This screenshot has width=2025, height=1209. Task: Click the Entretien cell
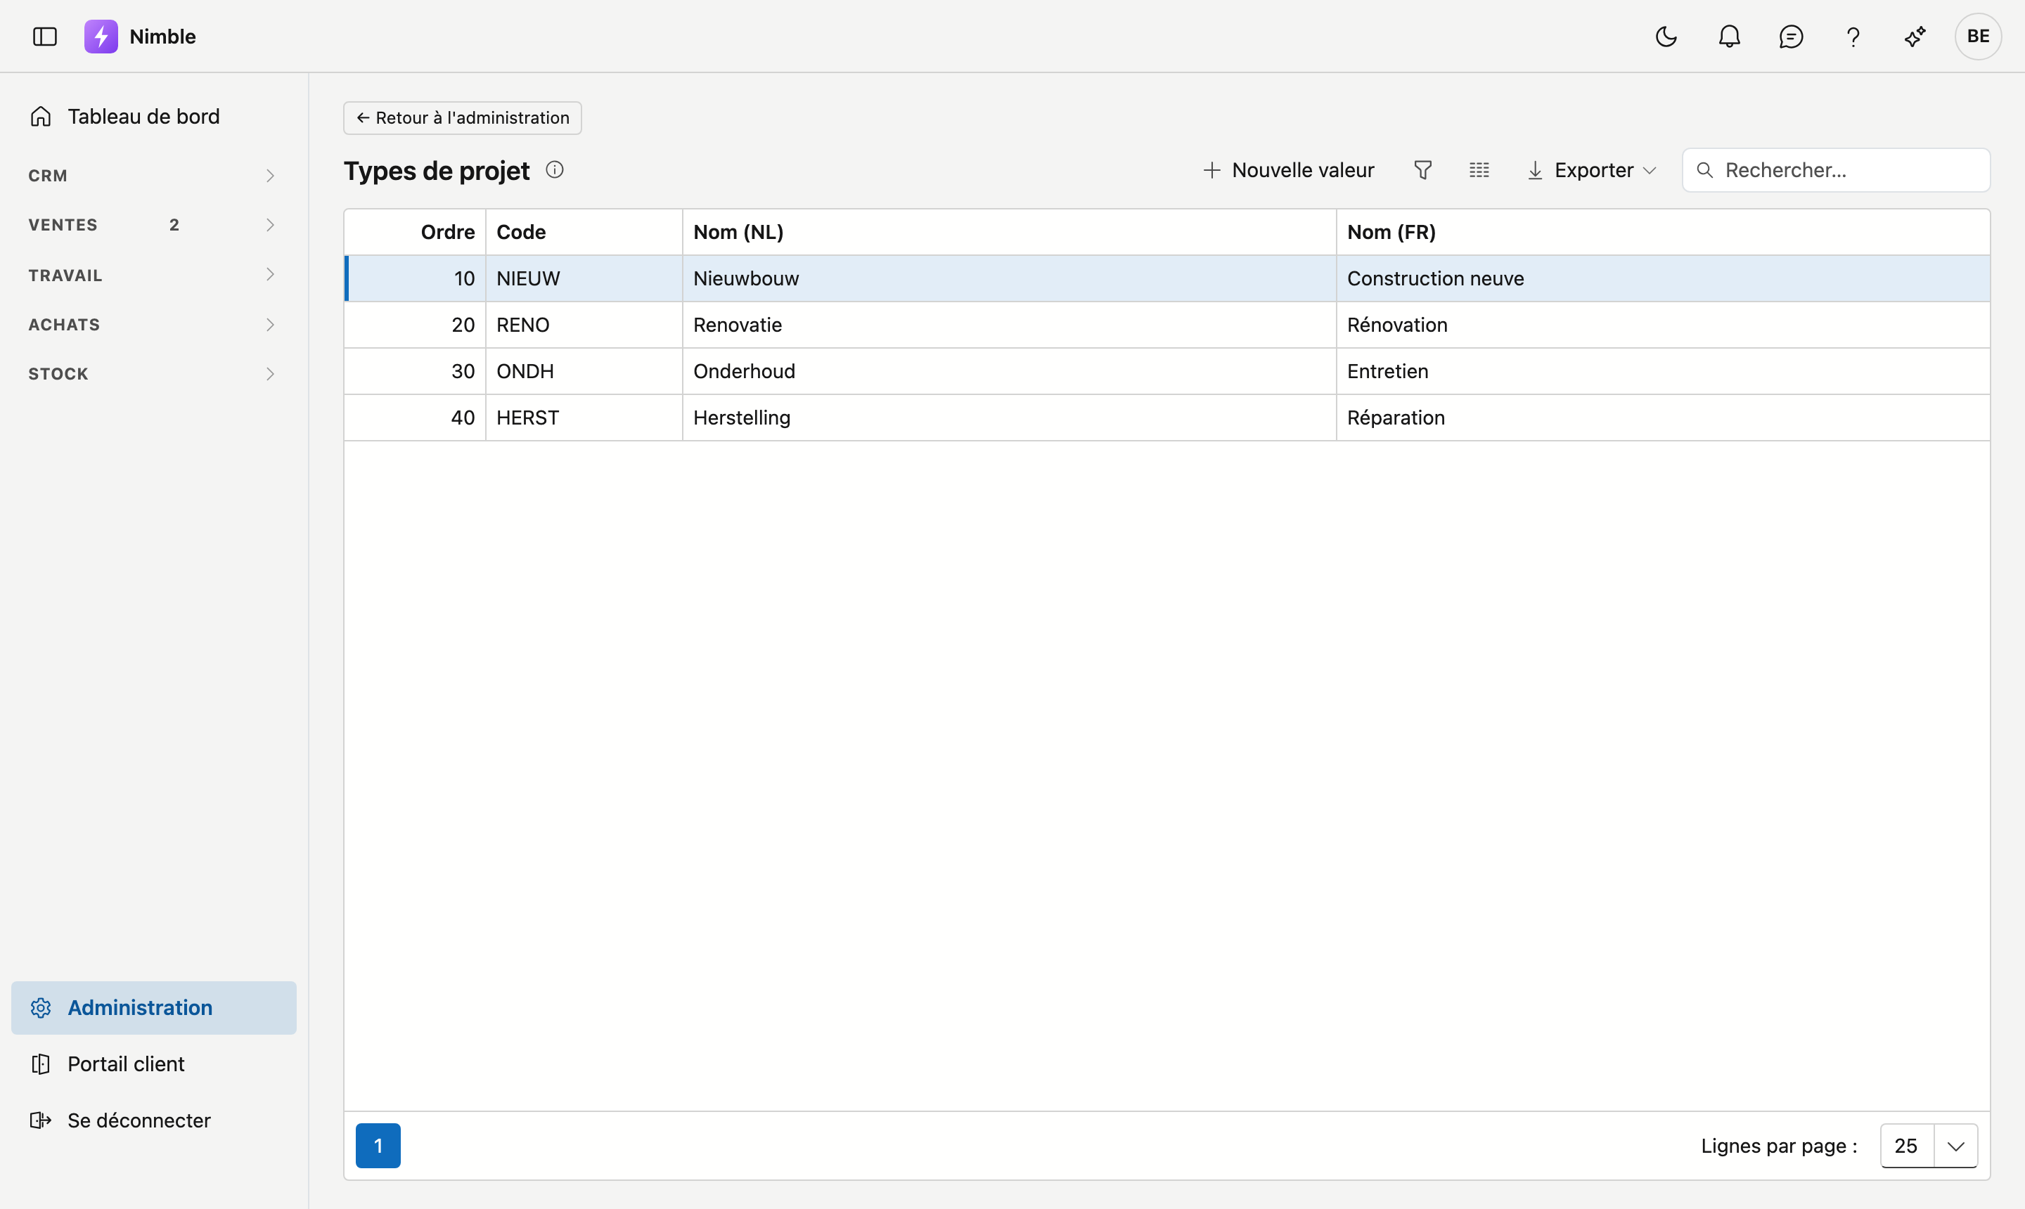pos(1663,372)
